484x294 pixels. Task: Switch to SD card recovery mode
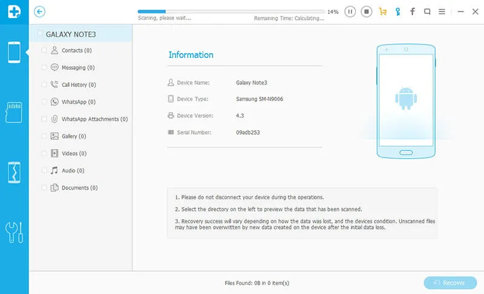[14, 112]
